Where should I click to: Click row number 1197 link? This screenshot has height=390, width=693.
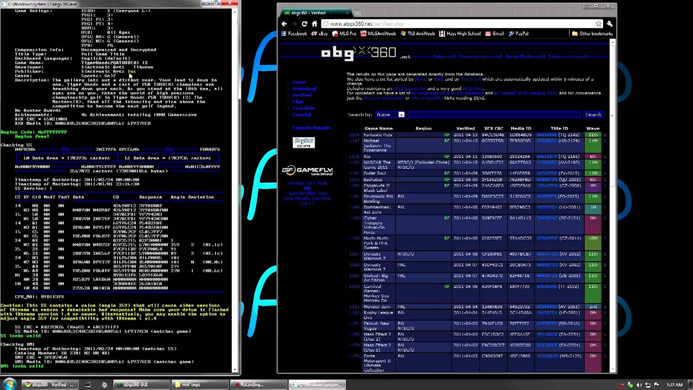coord(354,141)
